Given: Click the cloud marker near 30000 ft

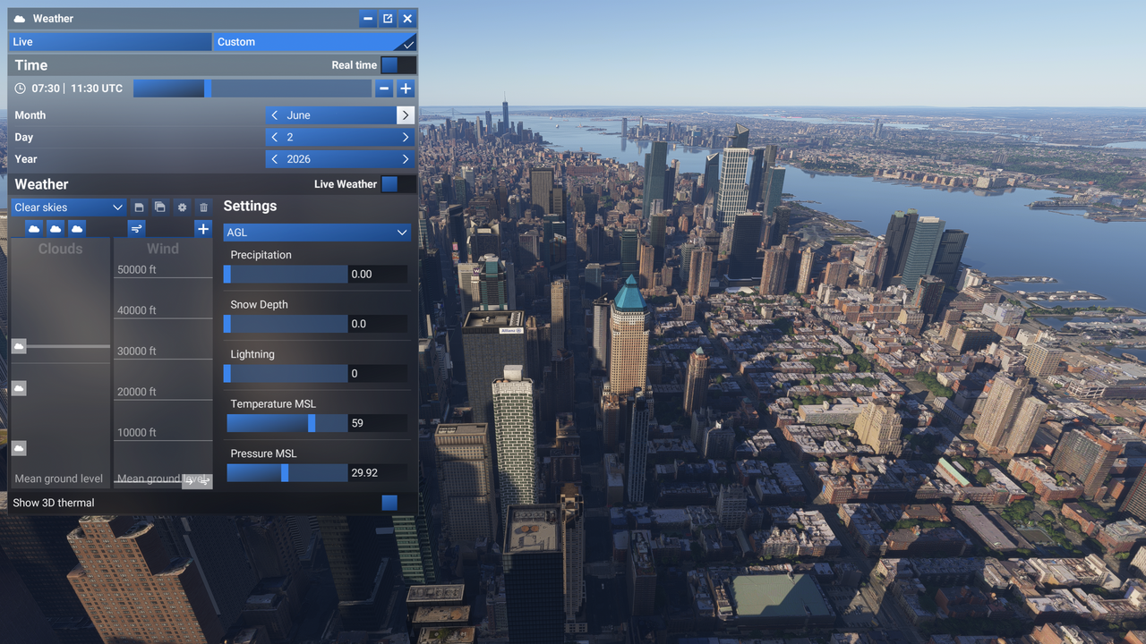Looking at the screenshot, I should 19,346.
